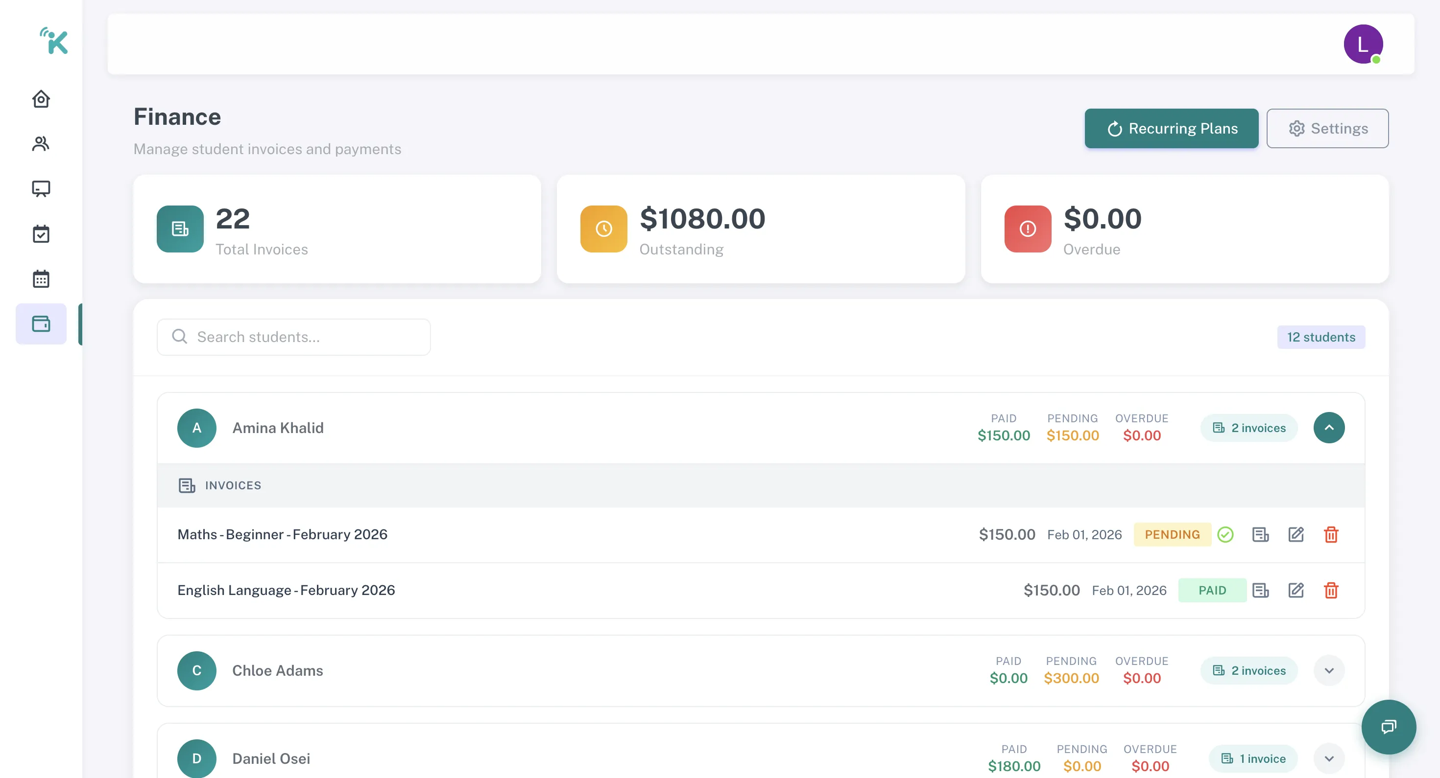
Task: Open the Attendance section from the sidebar
Action: (x=41, y=233)
